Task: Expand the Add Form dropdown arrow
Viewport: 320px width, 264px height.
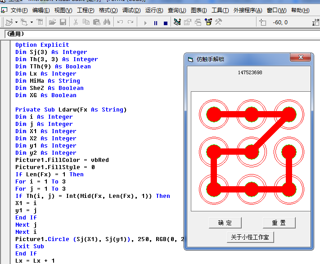Action: point(31,22)
